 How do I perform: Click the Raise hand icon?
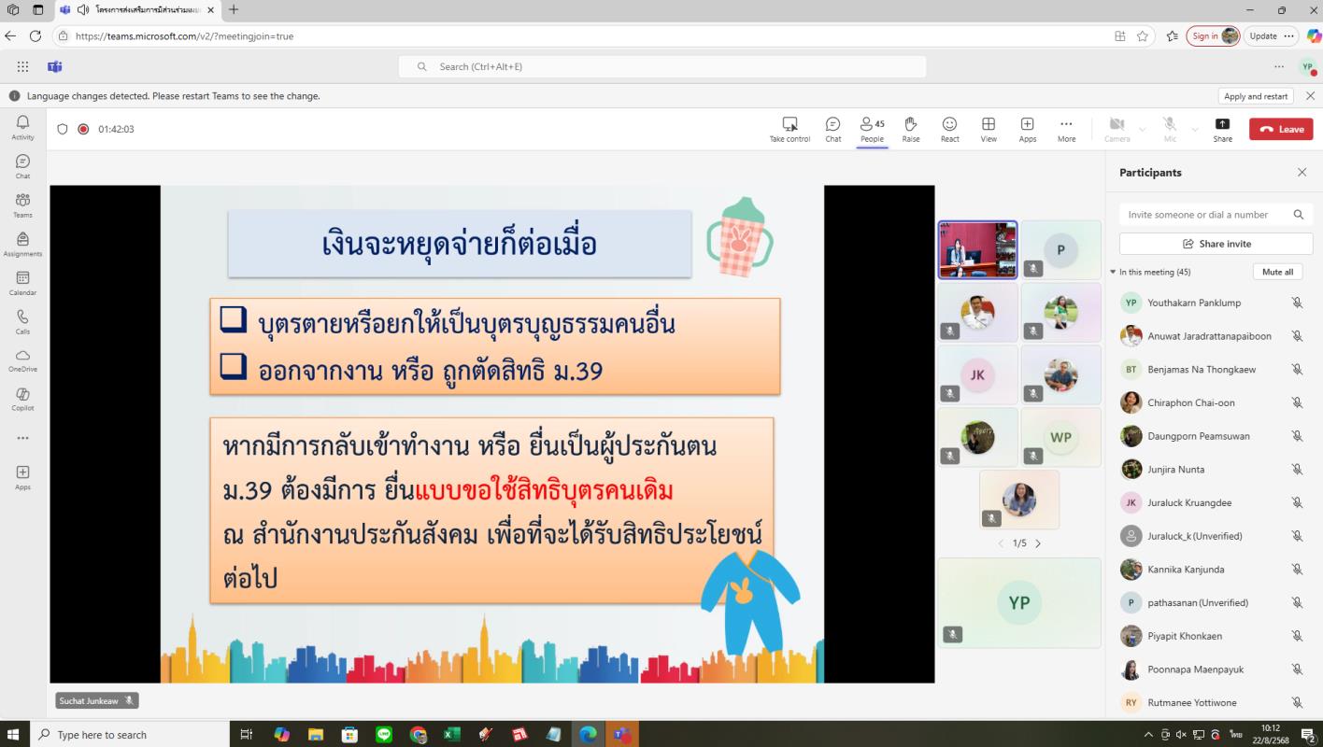tap(910, 129)
